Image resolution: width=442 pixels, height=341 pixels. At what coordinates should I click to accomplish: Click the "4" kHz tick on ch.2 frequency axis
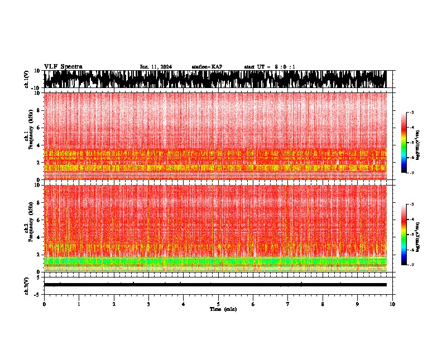pos(39,237)
